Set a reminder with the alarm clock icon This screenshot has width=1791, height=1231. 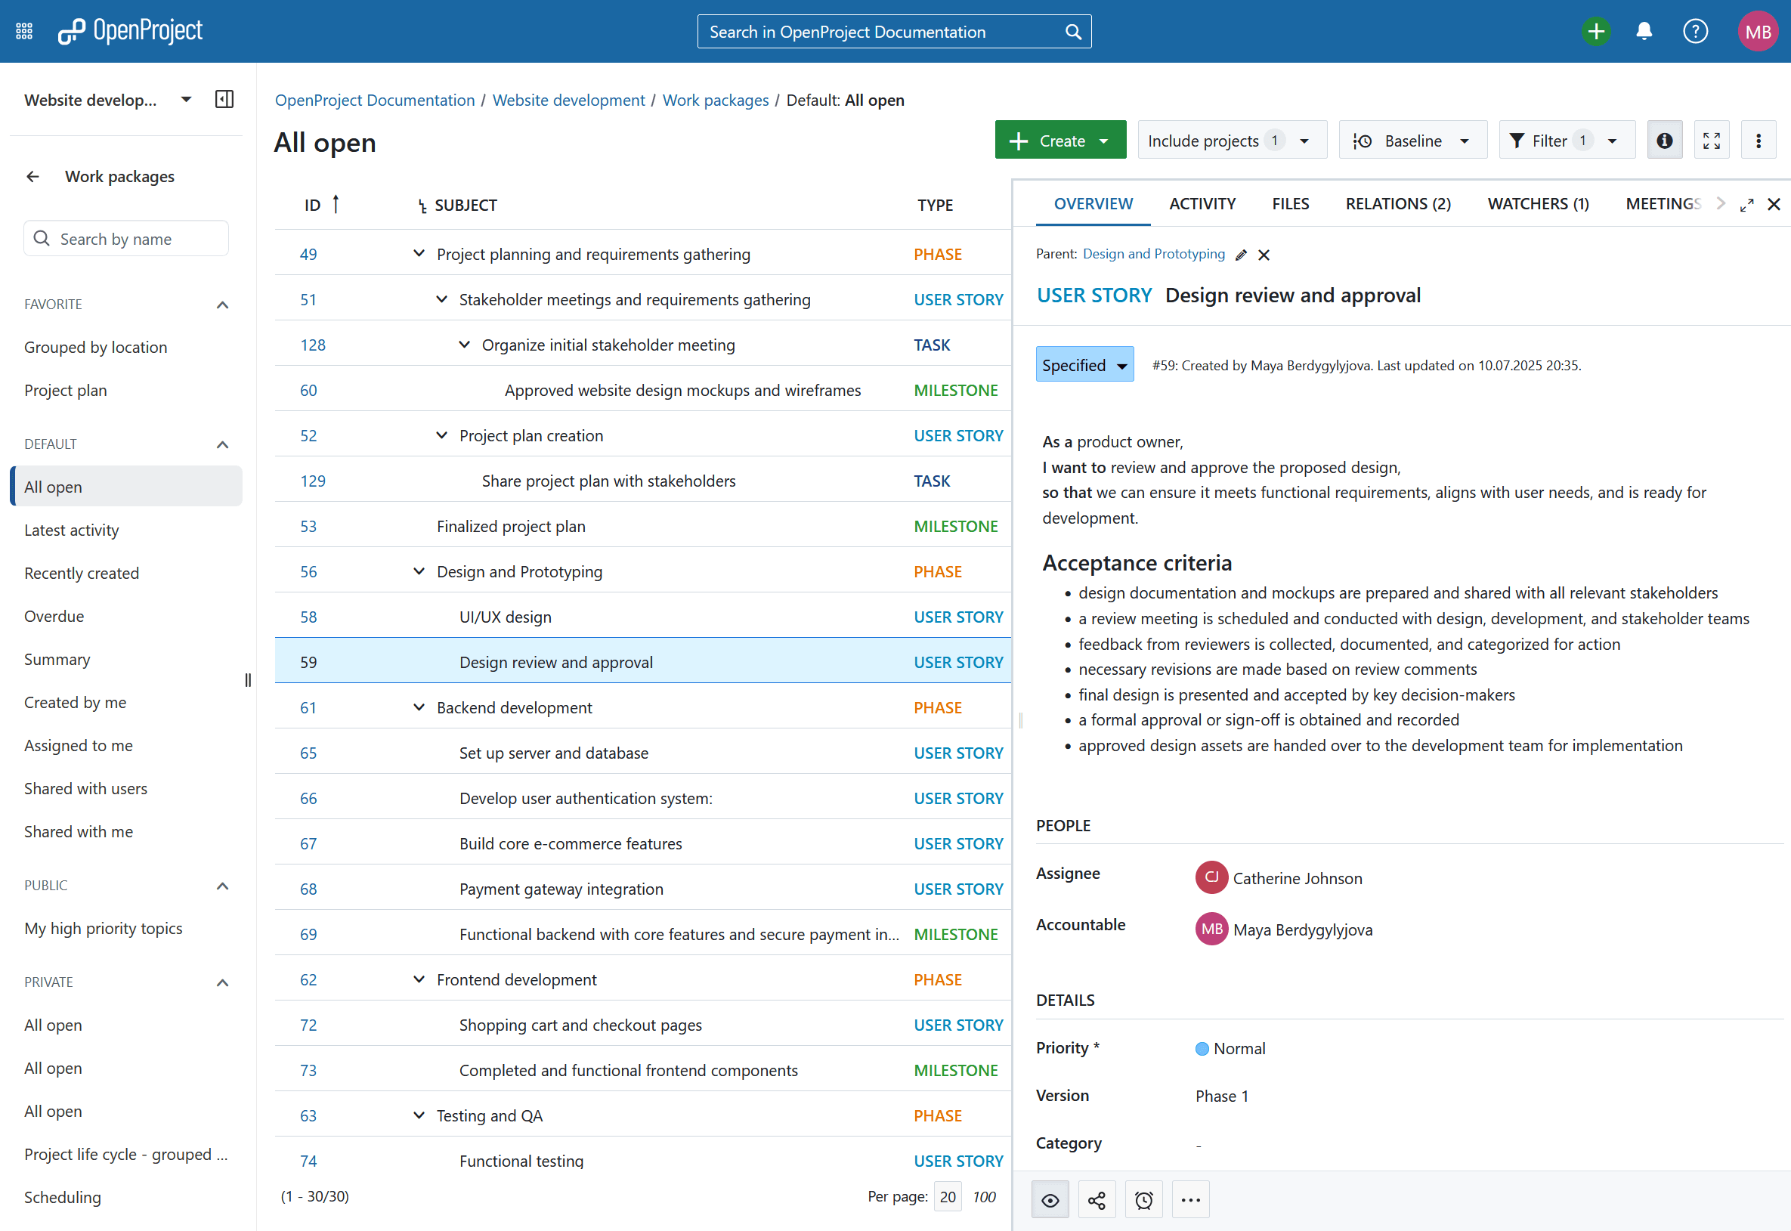coord(1144,1200)
